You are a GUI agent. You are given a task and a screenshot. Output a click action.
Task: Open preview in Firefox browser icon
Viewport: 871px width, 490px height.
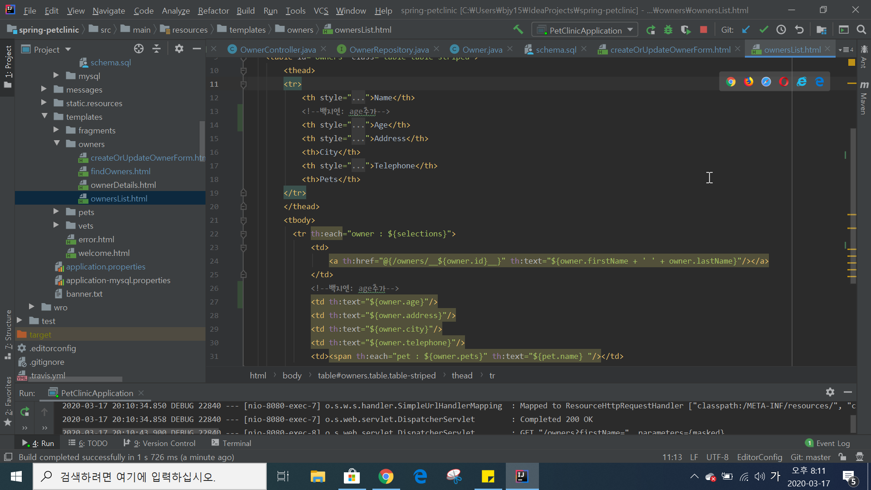pyautogui.click(x=749, y=82)
